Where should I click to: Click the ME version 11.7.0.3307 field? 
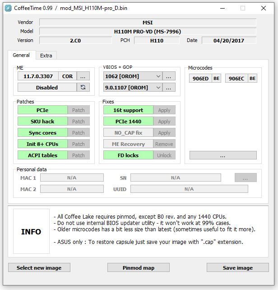(x=38, y=76)
